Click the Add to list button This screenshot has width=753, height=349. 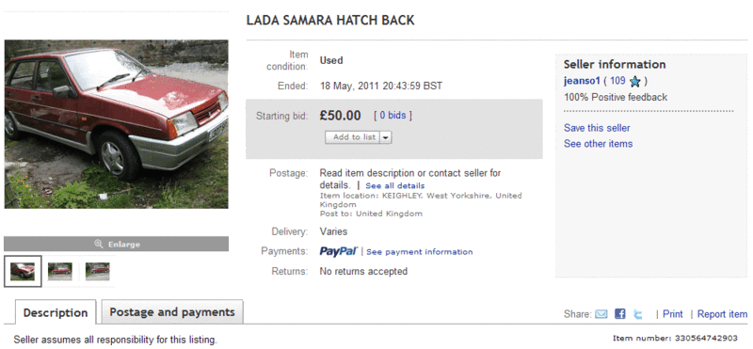[353, 137]
